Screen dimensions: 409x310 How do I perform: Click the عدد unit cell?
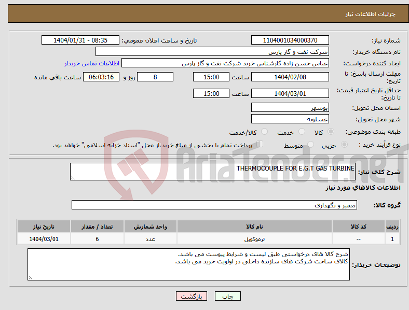pyautogui.click(x=151, y=239)
